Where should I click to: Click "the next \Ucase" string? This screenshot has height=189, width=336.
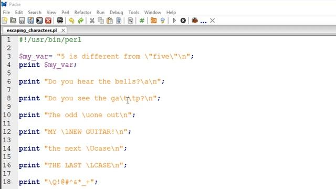click(x=84, y=149)
